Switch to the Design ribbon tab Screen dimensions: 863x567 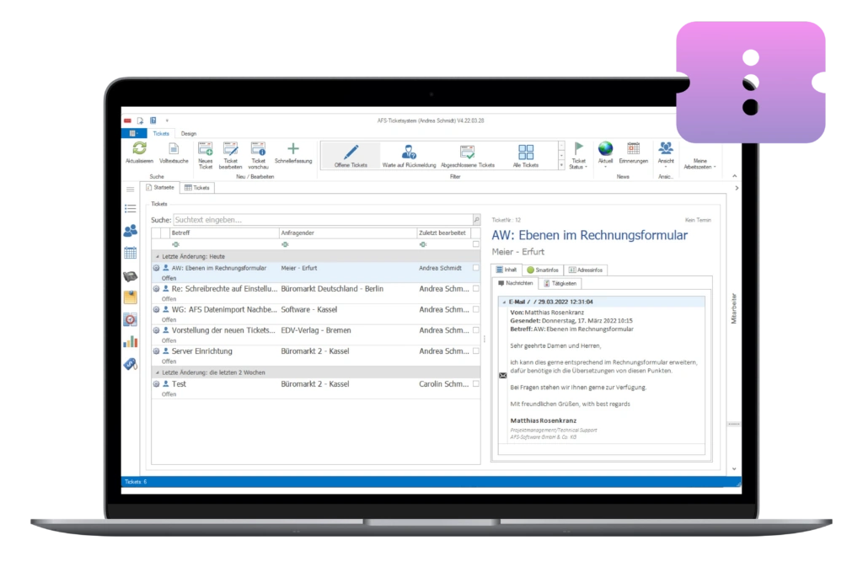189,134
